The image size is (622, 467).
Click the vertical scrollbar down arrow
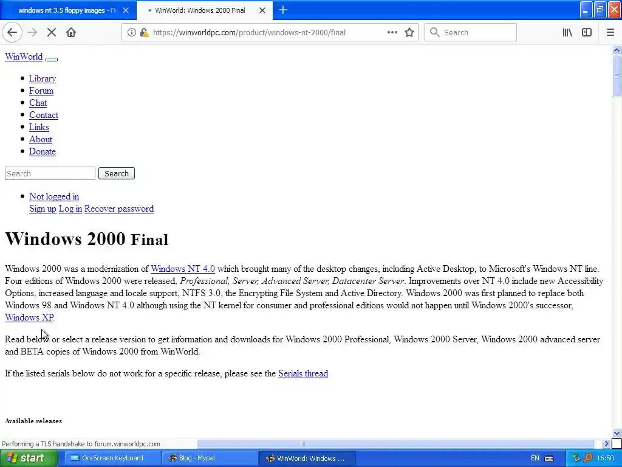(617, 433)
